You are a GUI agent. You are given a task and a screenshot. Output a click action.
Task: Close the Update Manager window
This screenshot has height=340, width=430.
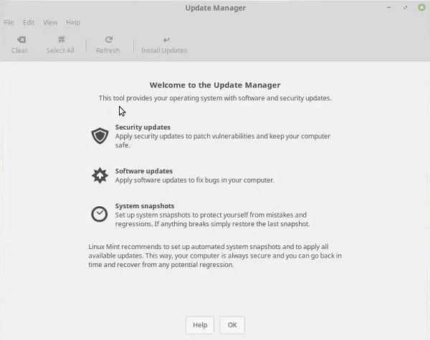(422, 8)
